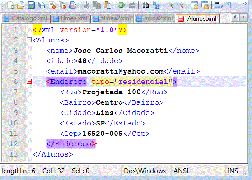Screen dimensions: 252x180
Task: Cut the selection using the scissors icon
Action: coord(87,5)
